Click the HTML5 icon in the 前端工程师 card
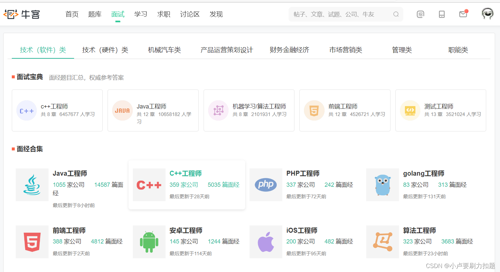Screen dimensions: 500x272 (x=314, y=111)
